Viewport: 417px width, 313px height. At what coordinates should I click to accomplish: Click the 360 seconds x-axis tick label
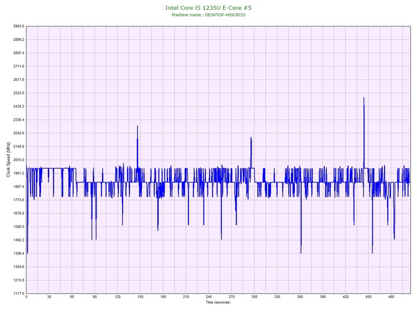[x=300, y=297]
